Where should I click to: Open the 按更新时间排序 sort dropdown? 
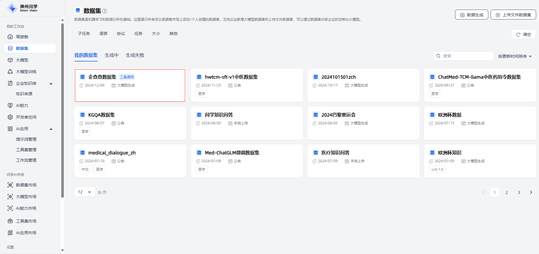coord(515,56)
